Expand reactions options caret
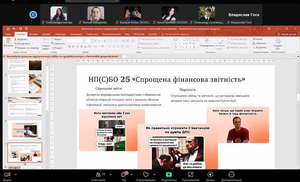 155,174
